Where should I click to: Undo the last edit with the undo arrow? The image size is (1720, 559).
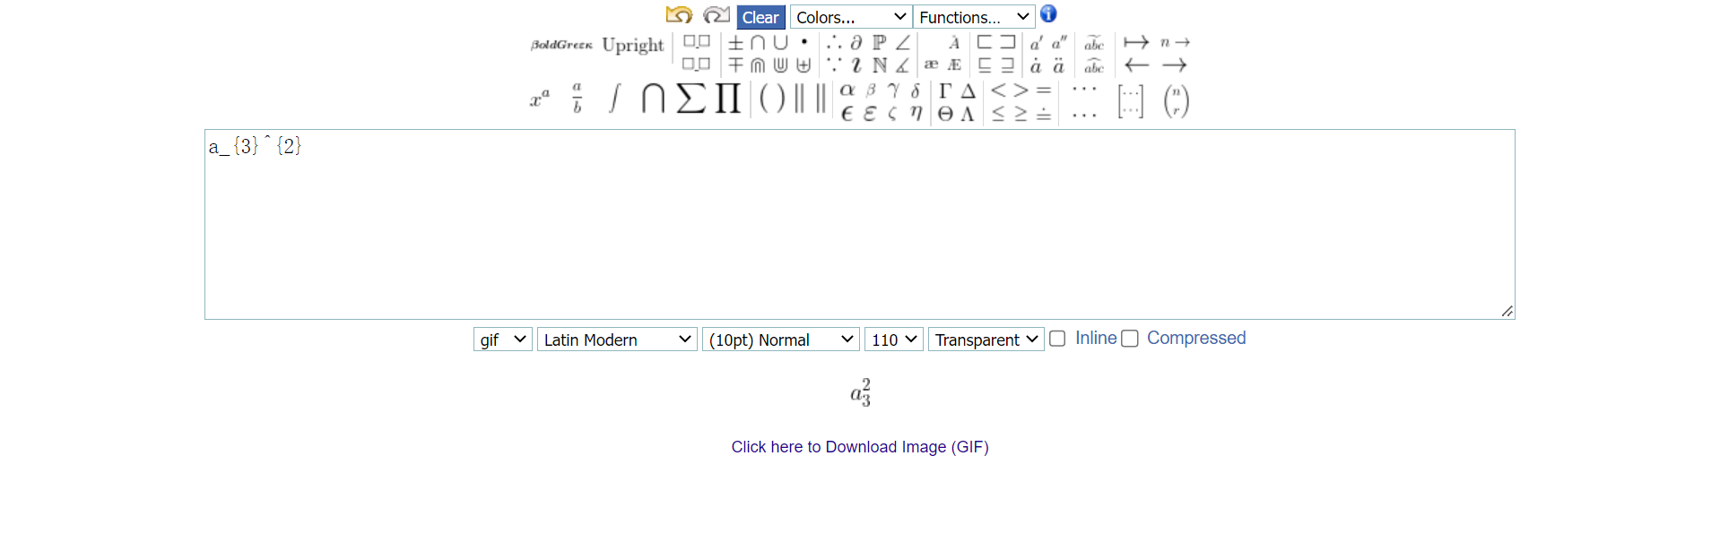(679, 15)
